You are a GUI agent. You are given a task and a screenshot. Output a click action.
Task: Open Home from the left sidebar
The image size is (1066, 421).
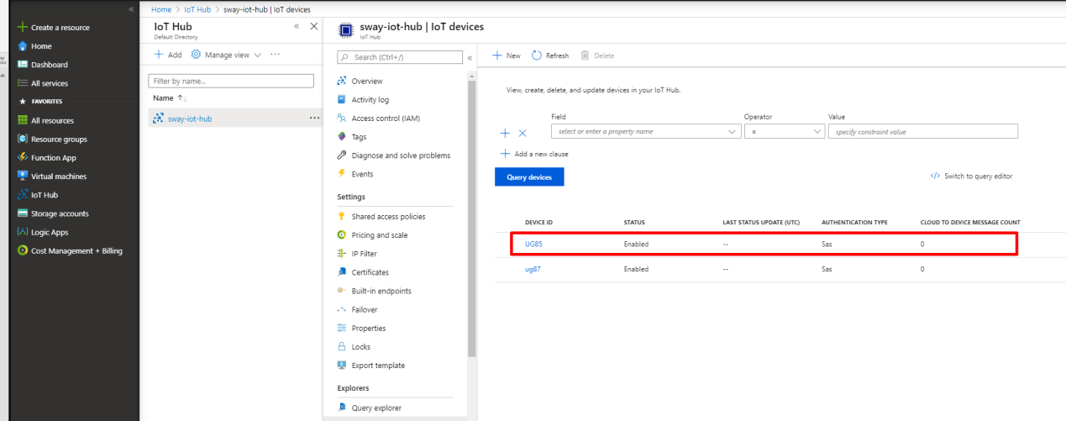click(x=41, y=46)
